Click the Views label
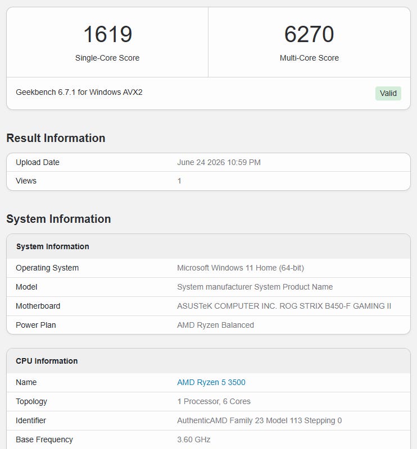Viewport: 417px width, 449px height. (26, 181)
